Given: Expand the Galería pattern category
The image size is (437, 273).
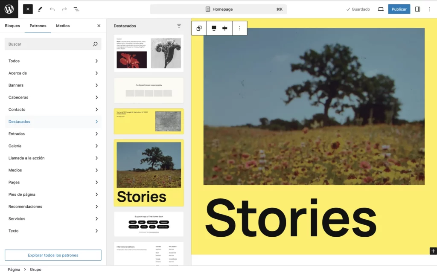Looking at the screenshot, I should [53, 146].
